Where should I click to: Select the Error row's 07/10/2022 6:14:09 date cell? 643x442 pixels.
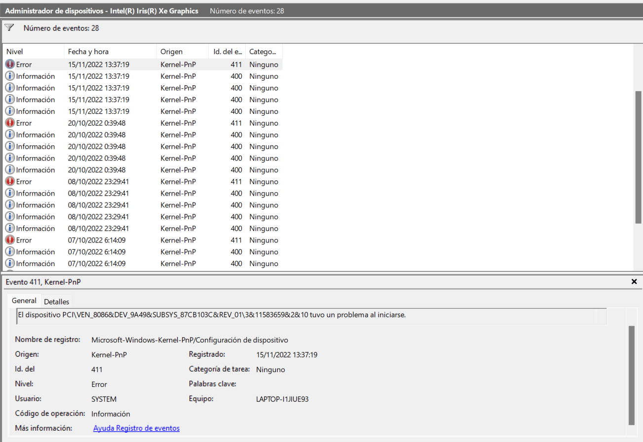[97, 240]
